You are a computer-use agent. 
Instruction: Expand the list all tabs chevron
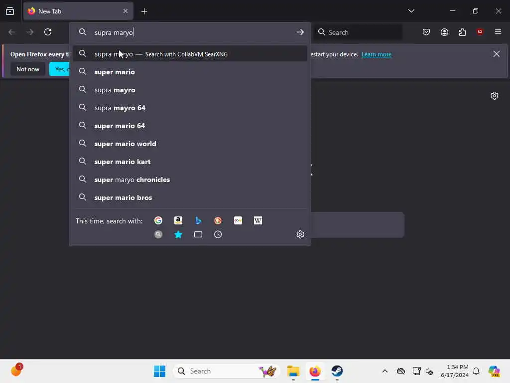click(411, 11)
